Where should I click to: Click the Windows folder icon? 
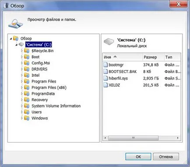click(27, 118)
